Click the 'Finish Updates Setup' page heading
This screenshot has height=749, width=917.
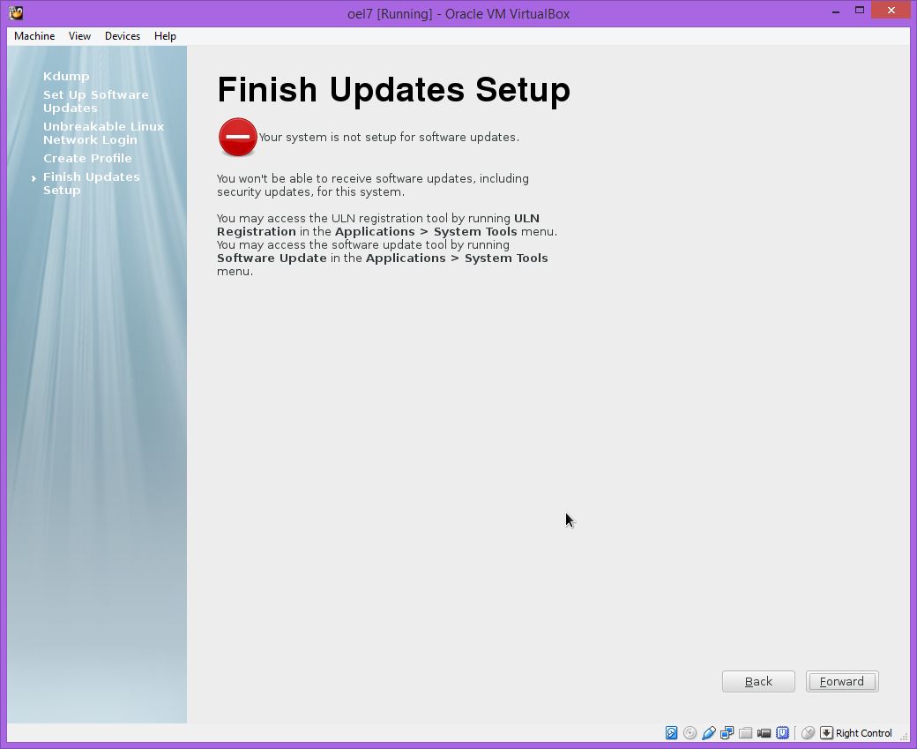393,89
